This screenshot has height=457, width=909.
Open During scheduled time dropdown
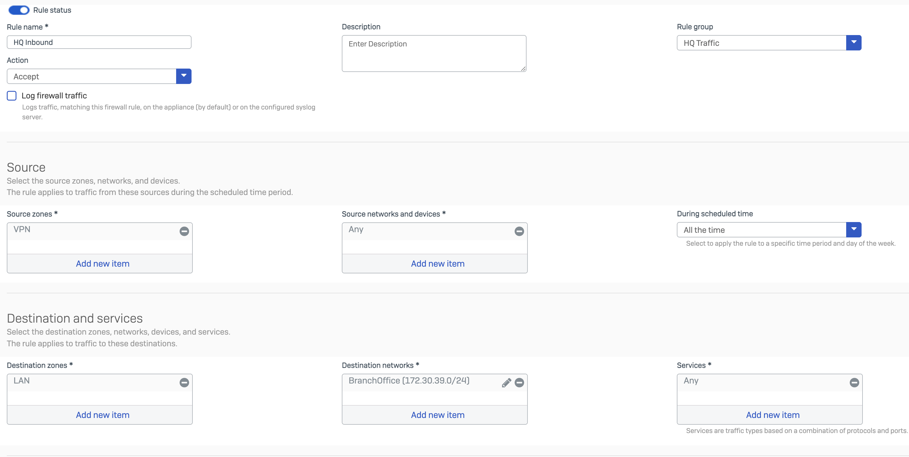click(853, 230)
